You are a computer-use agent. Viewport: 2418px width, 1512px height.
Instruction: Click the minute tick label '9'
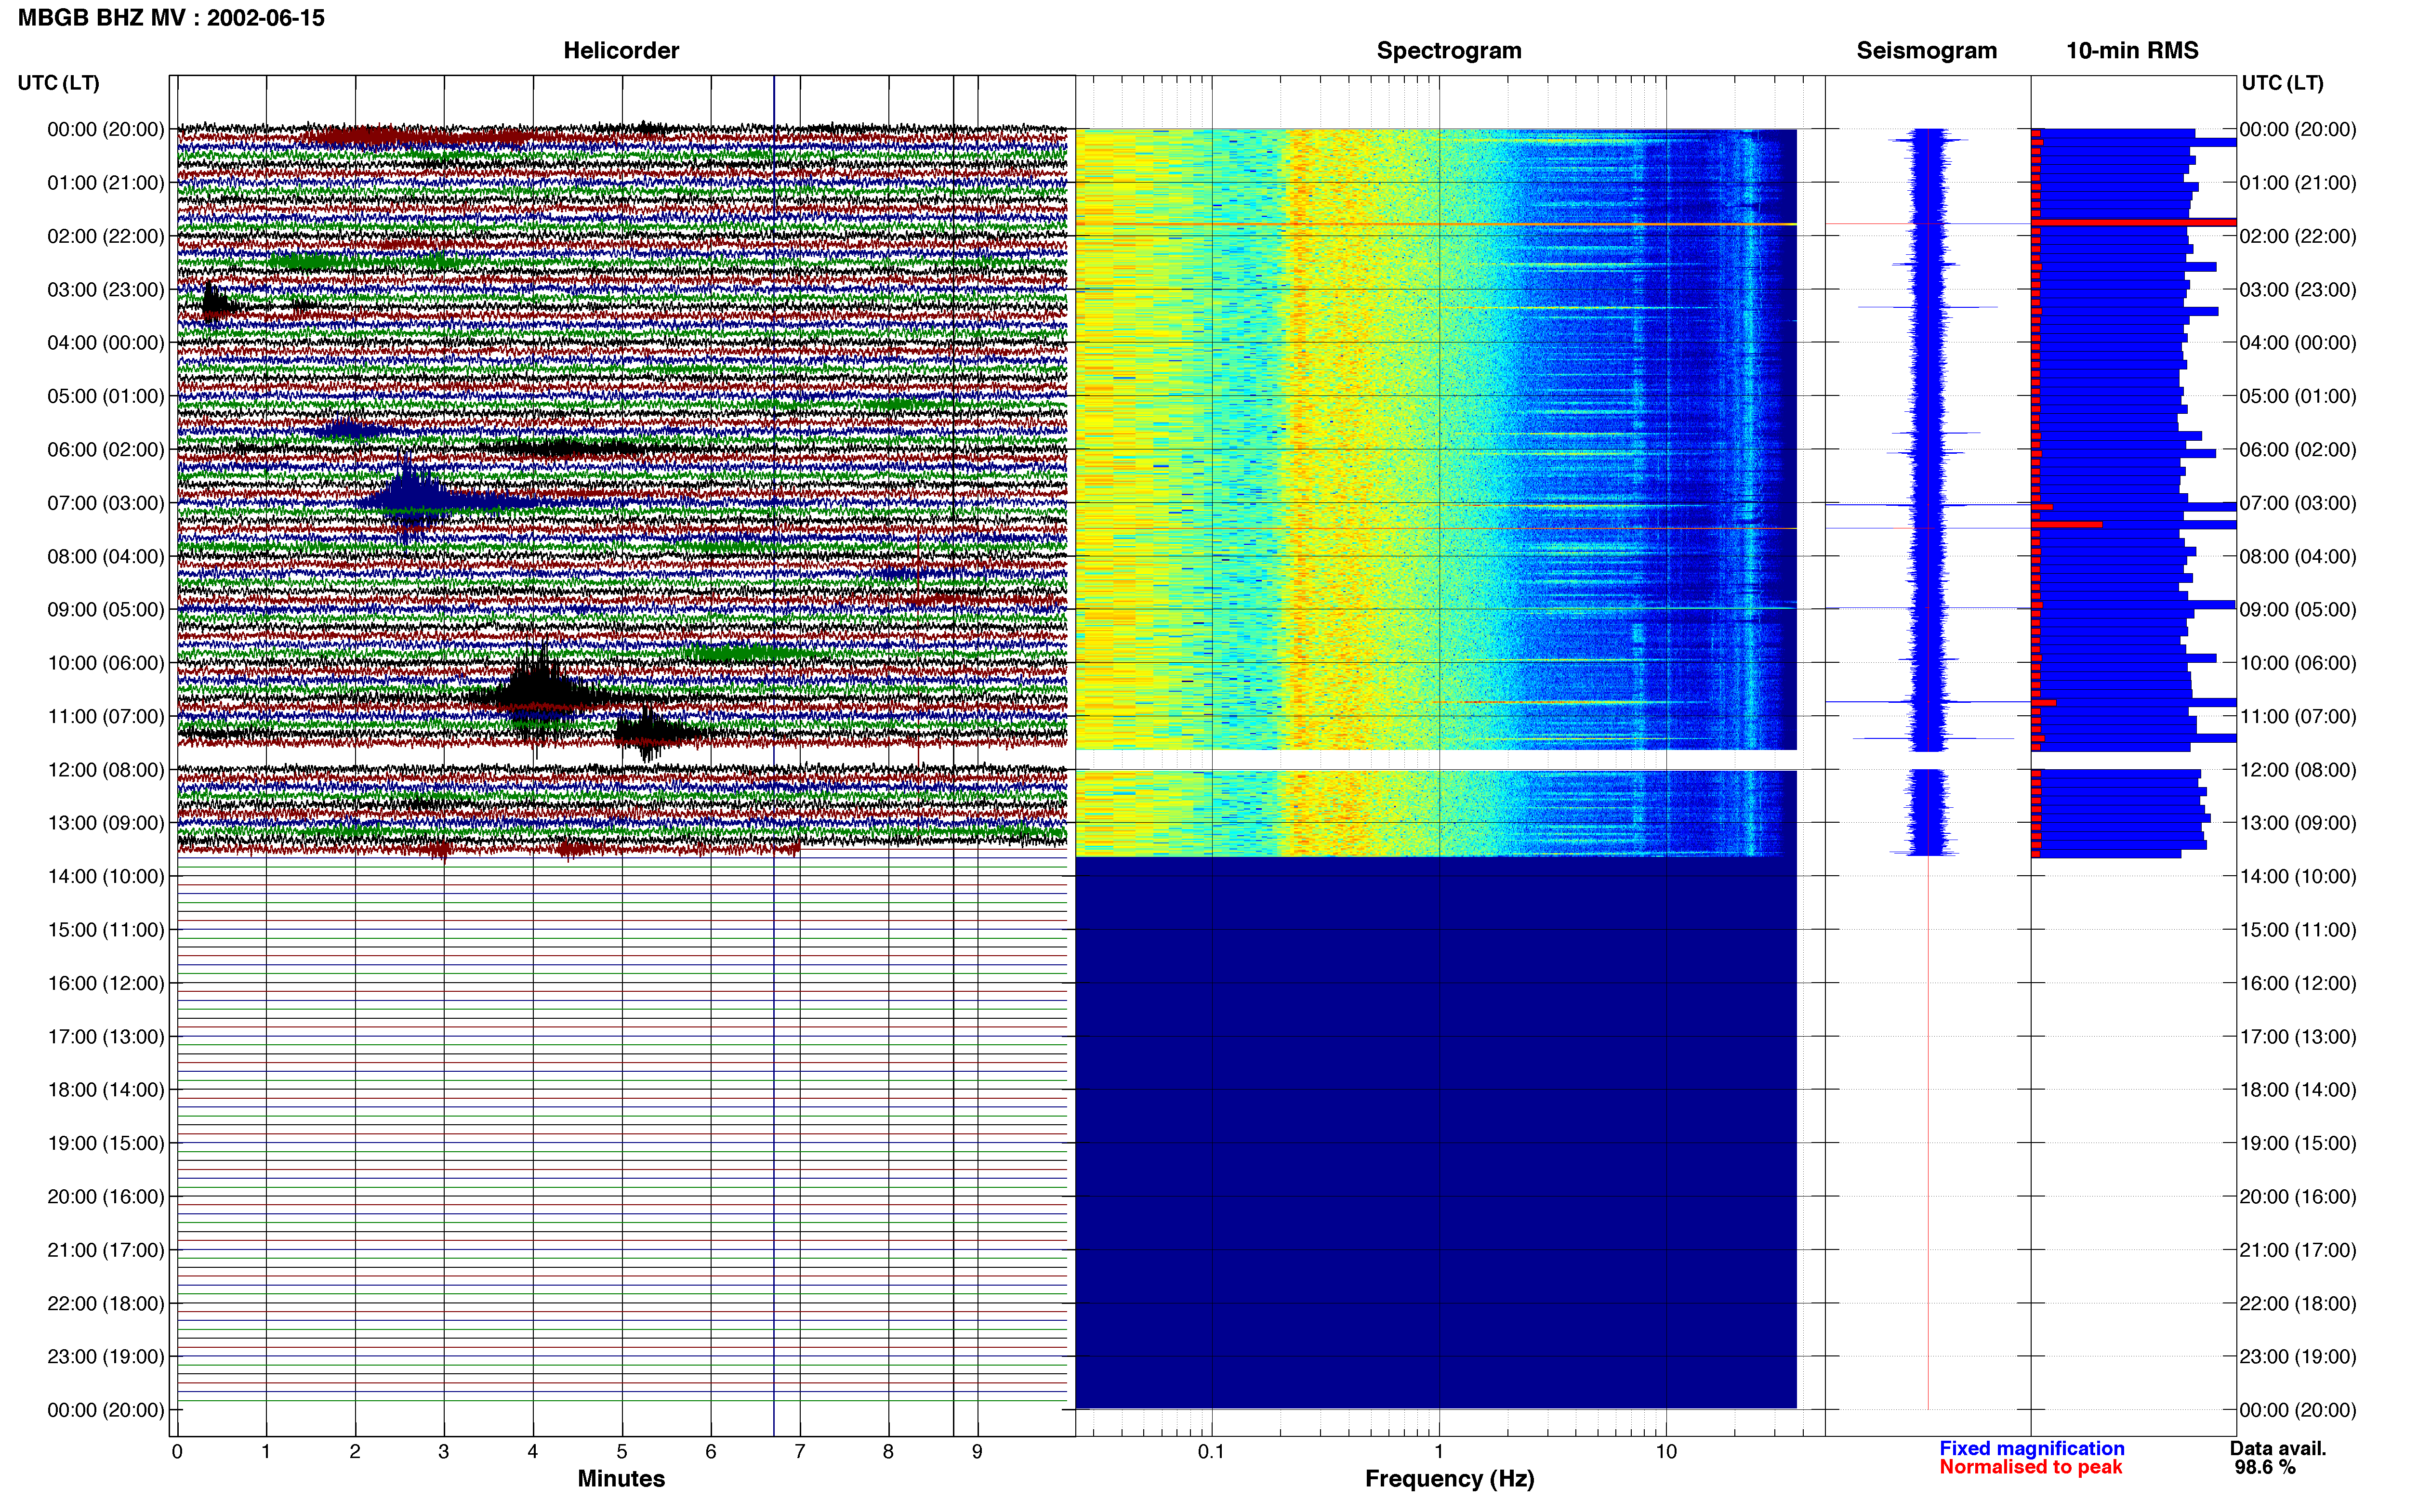(977, 1452)
